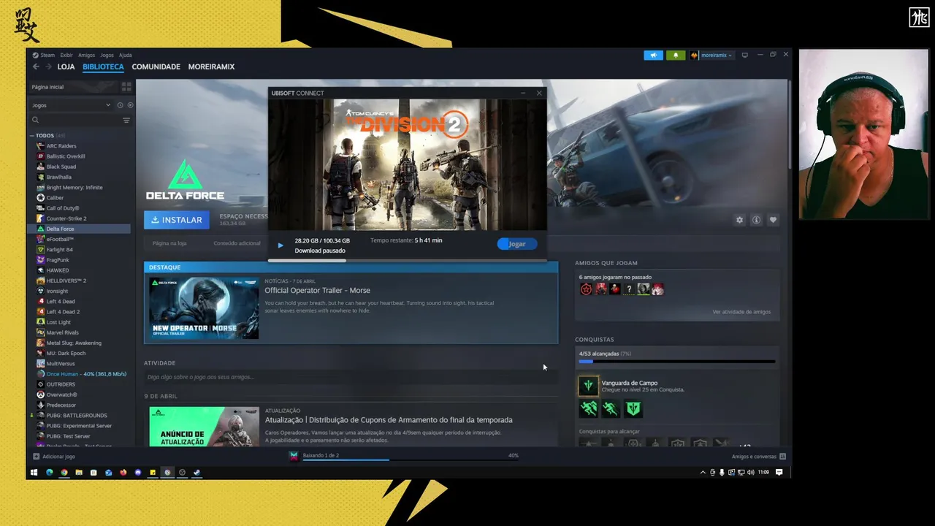
Task: Click the achievements progress bar
Action: (677, 362)
